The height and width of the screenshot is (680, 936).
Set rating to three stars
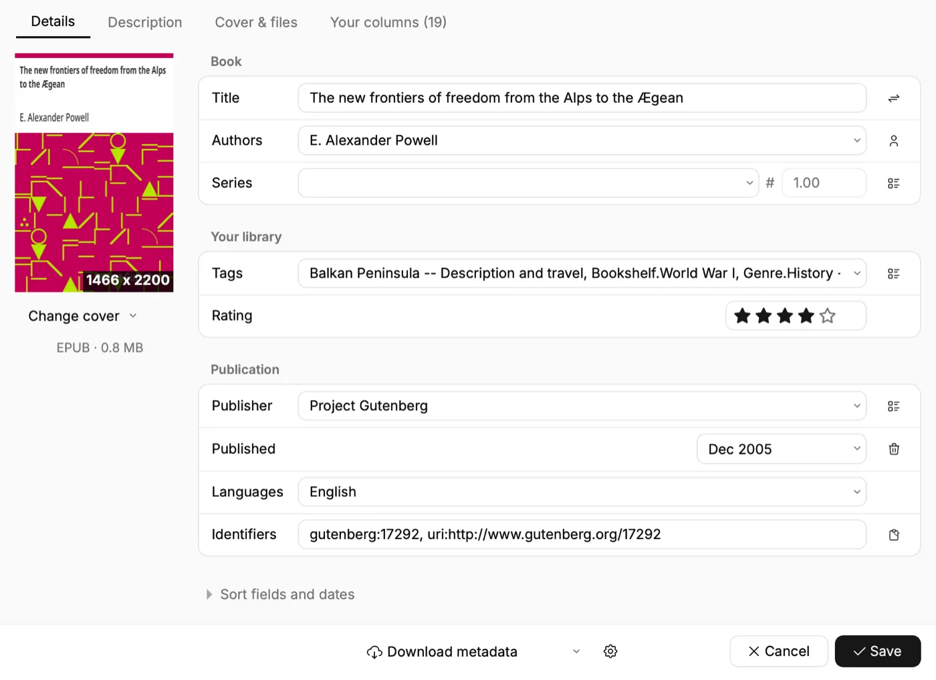[x=785, y=316]
